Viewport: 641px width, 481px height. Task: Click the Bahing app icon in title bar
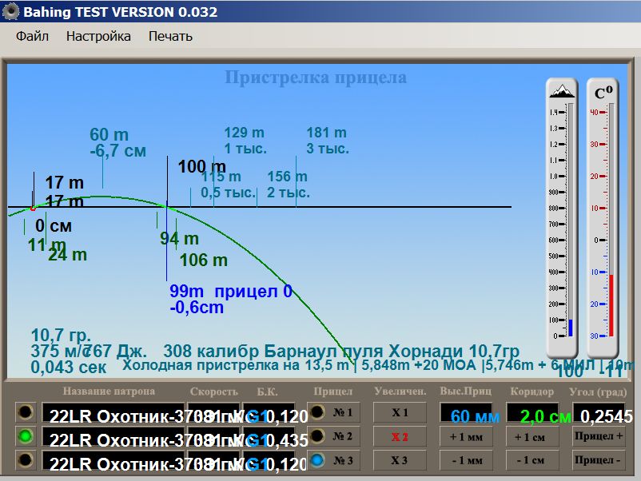[10, 13]
